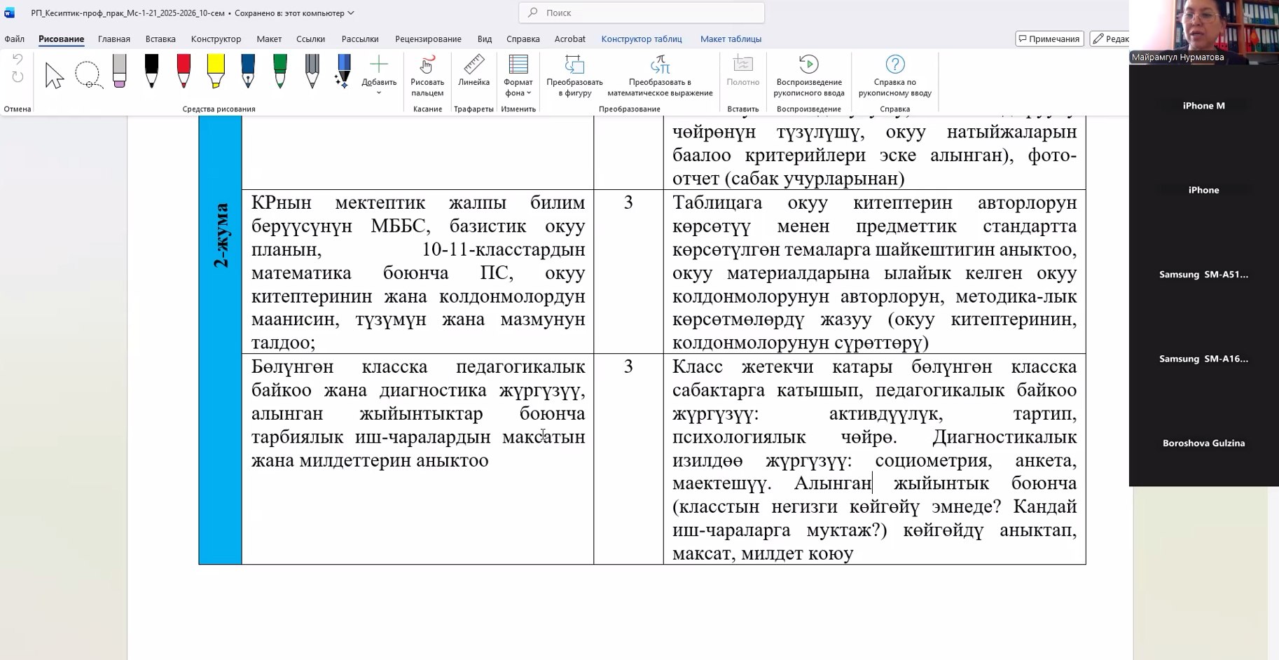
Task: Choose the Lasso select tool
Action: click(x=88, y=75)
